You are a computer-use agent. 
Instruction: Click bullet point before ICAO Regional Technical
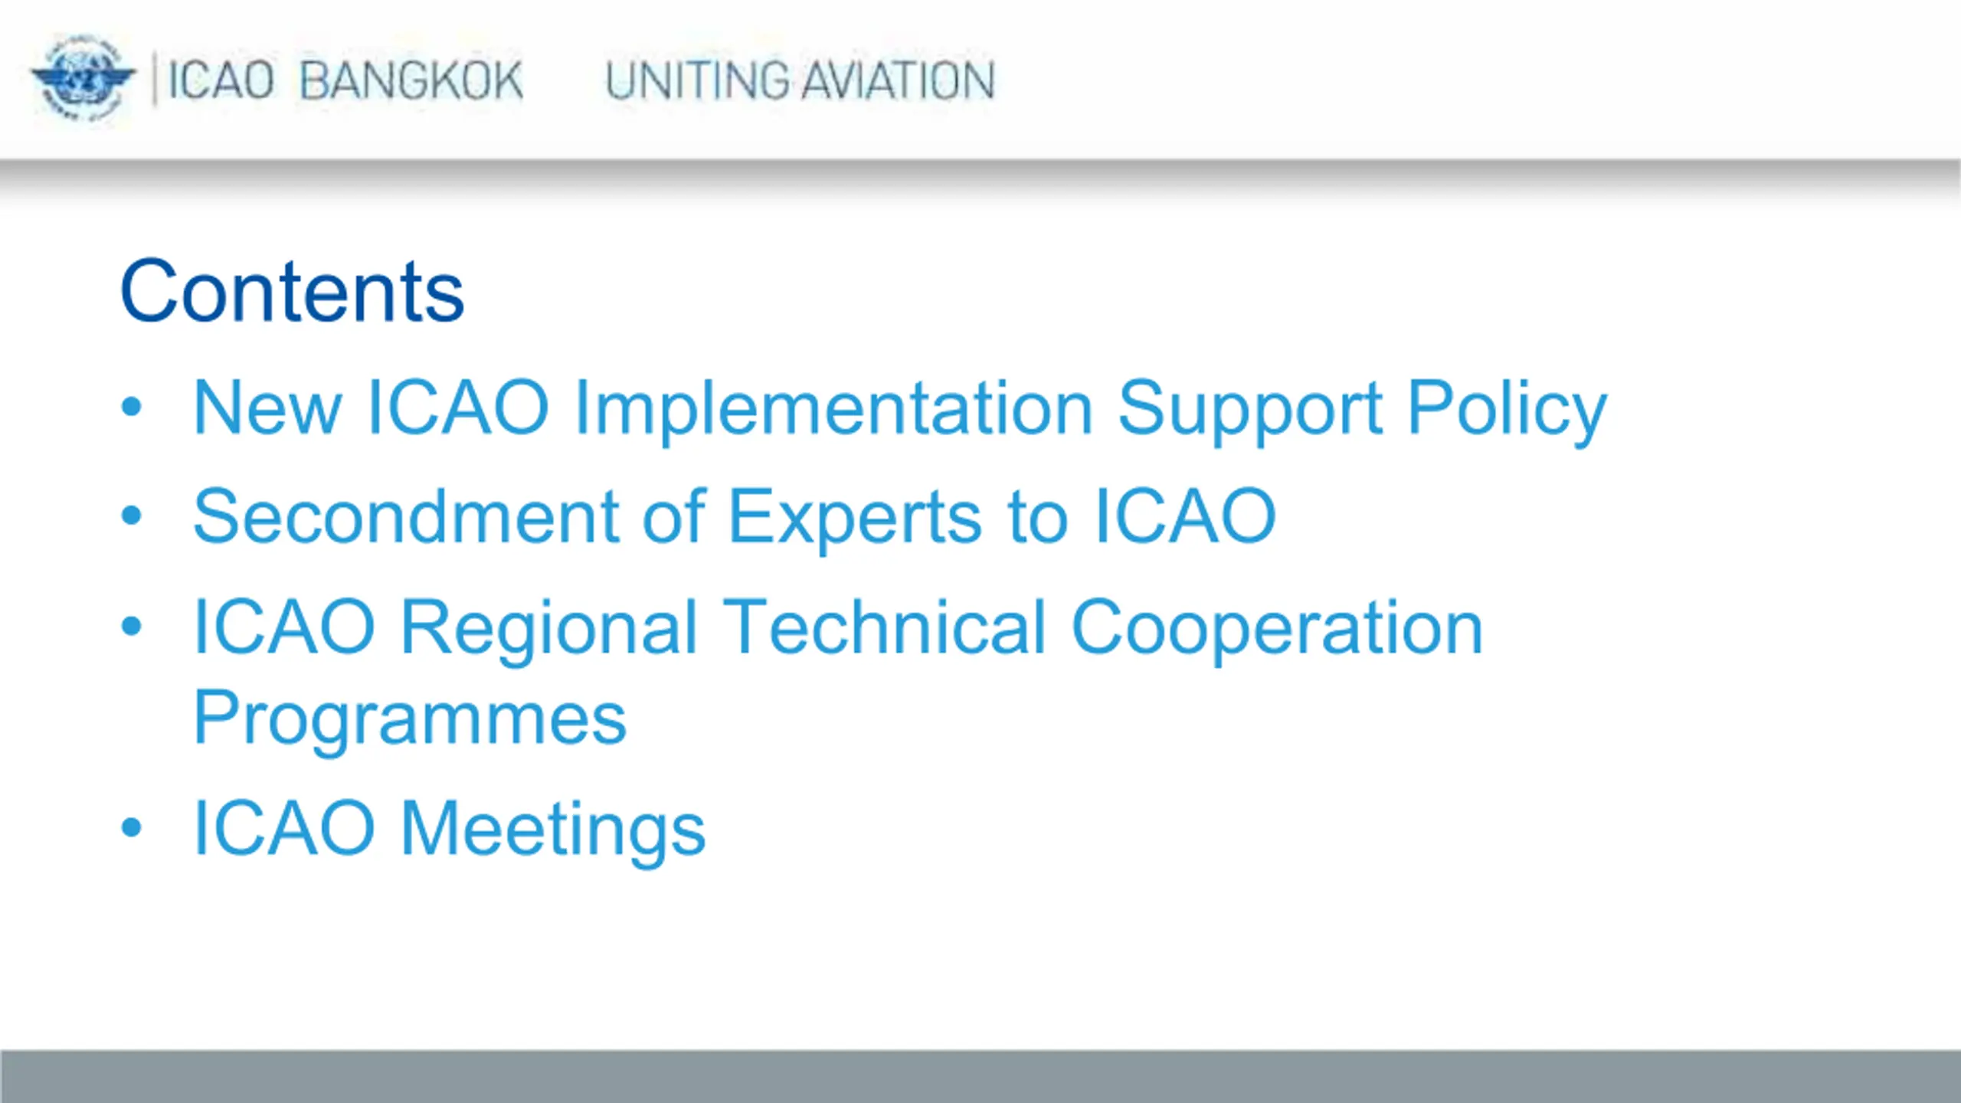point(132,626)
